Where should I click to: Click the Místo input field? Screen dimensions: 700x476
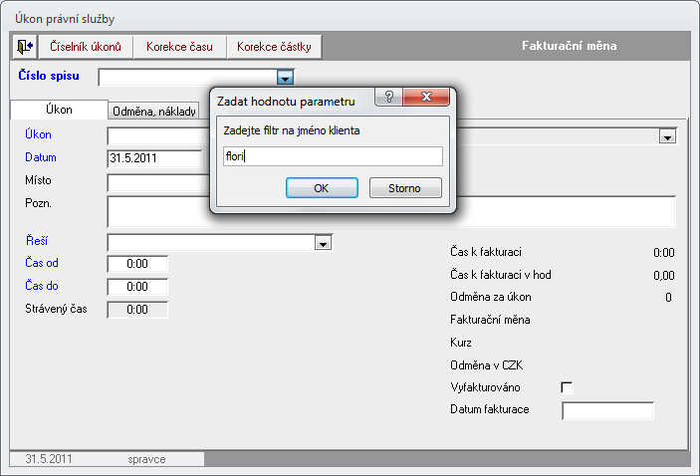tap(158, 183)
